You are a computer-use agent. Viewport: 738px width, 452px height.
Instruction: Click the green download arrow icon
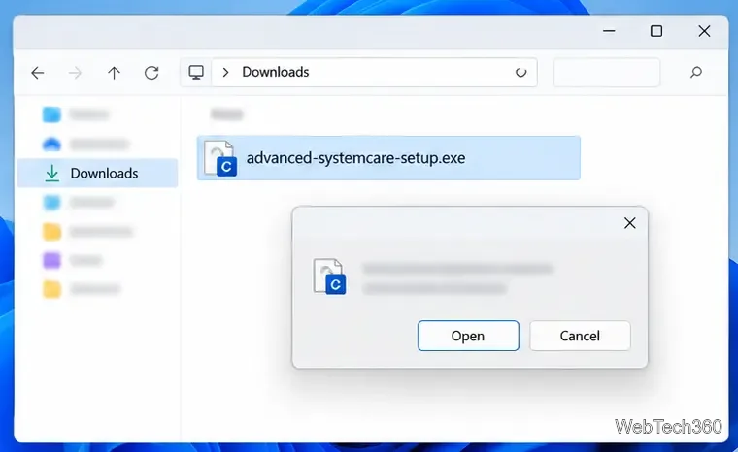pos(52,173)
